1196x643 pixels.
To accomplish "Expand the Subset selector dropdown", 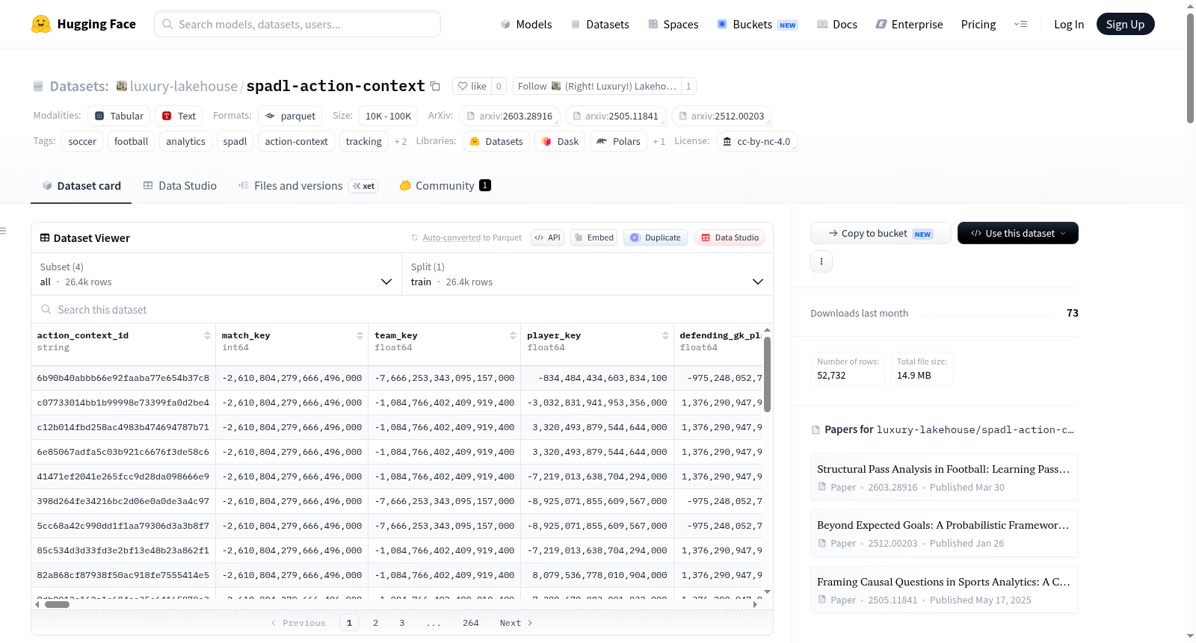I will click(x=216, y=274).
